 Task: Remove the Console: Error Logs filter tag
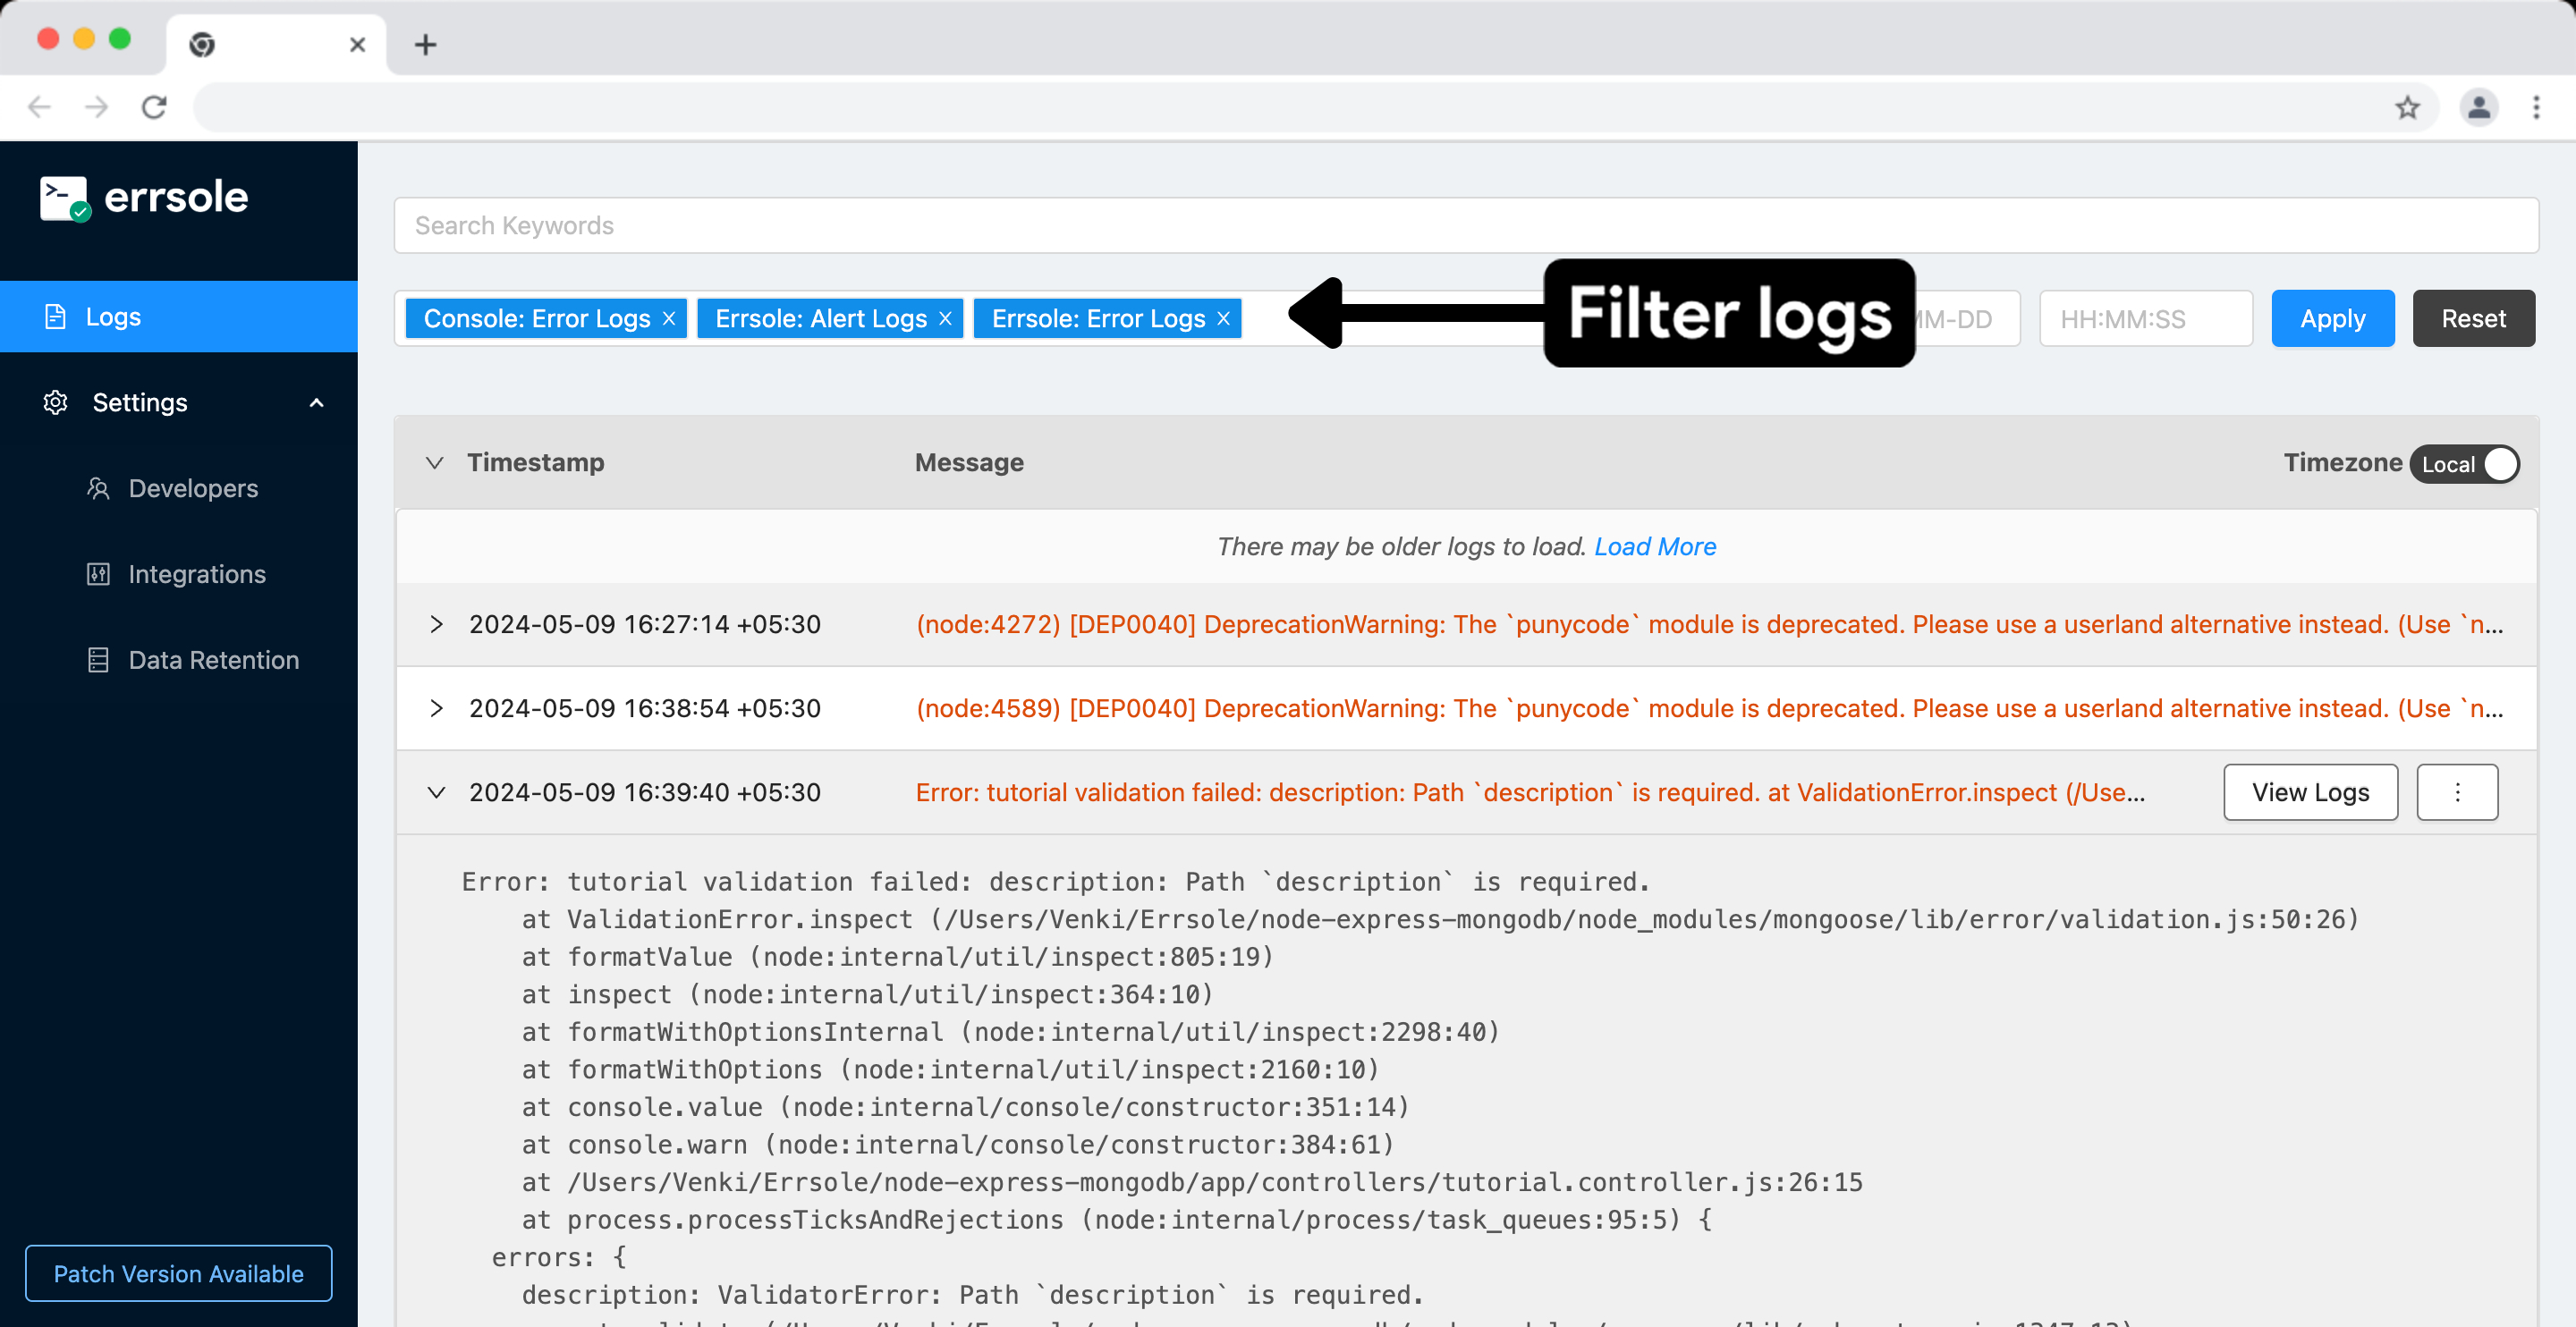point(669,319)
